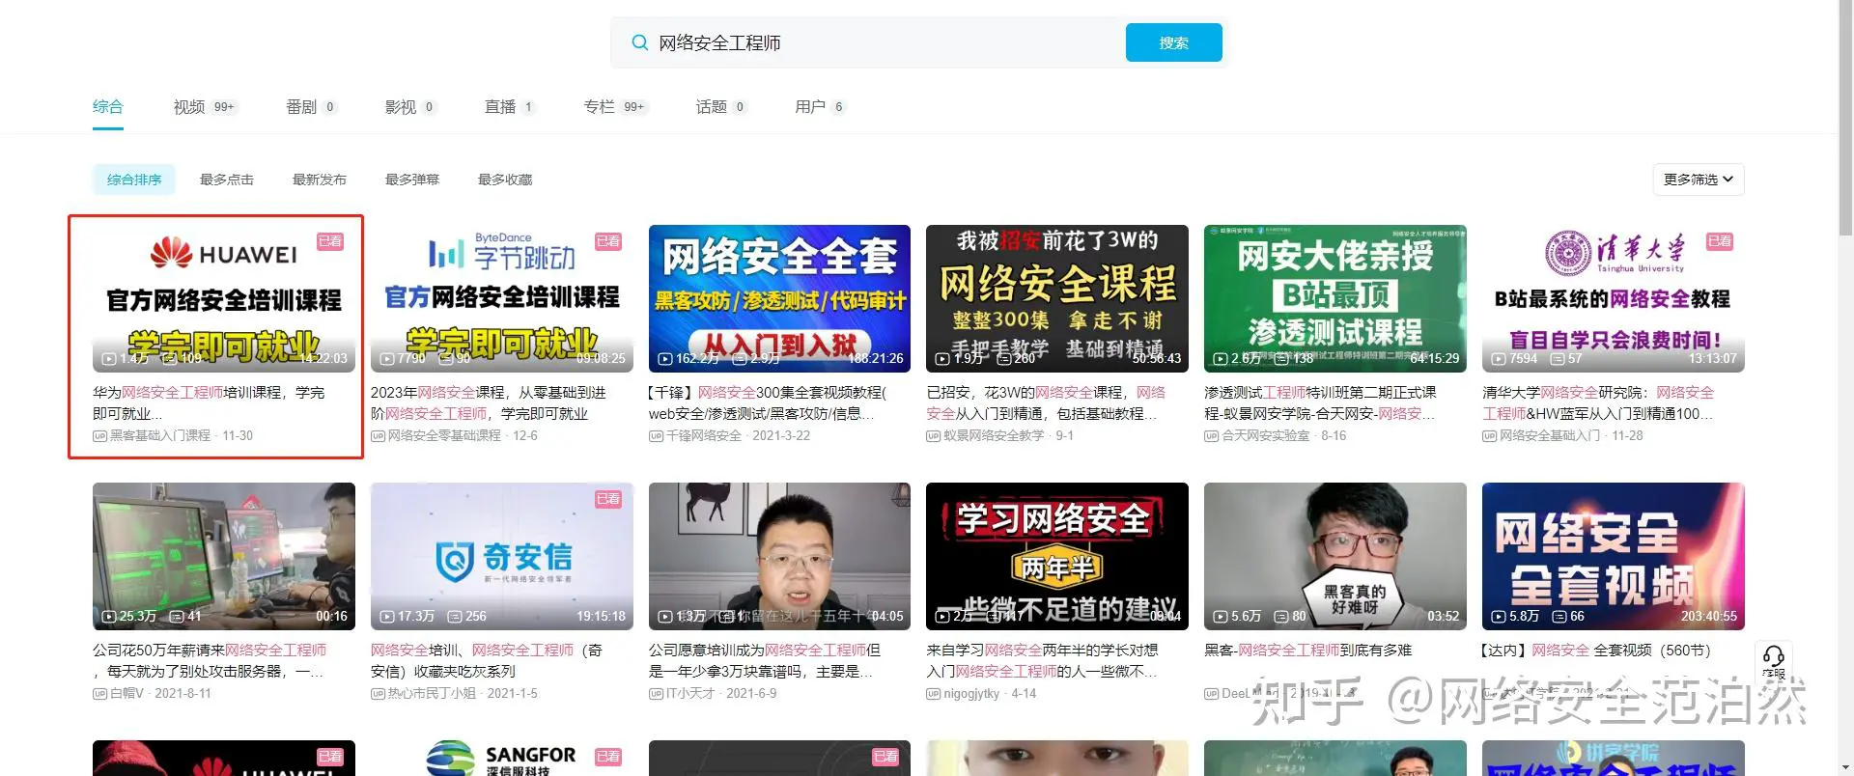Open title 已招安，花3W的网络安全课程
The image size is (1854, 776).
(x=1046, y=403)
